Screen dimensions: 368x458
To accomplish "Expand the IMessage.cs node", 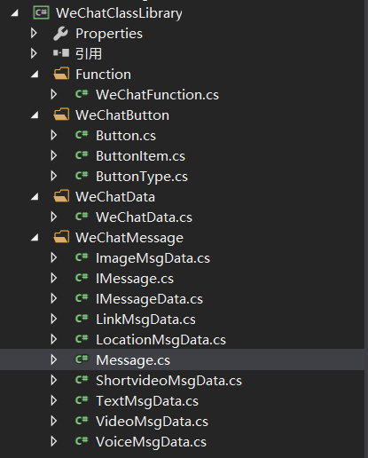I will (54, 278).
